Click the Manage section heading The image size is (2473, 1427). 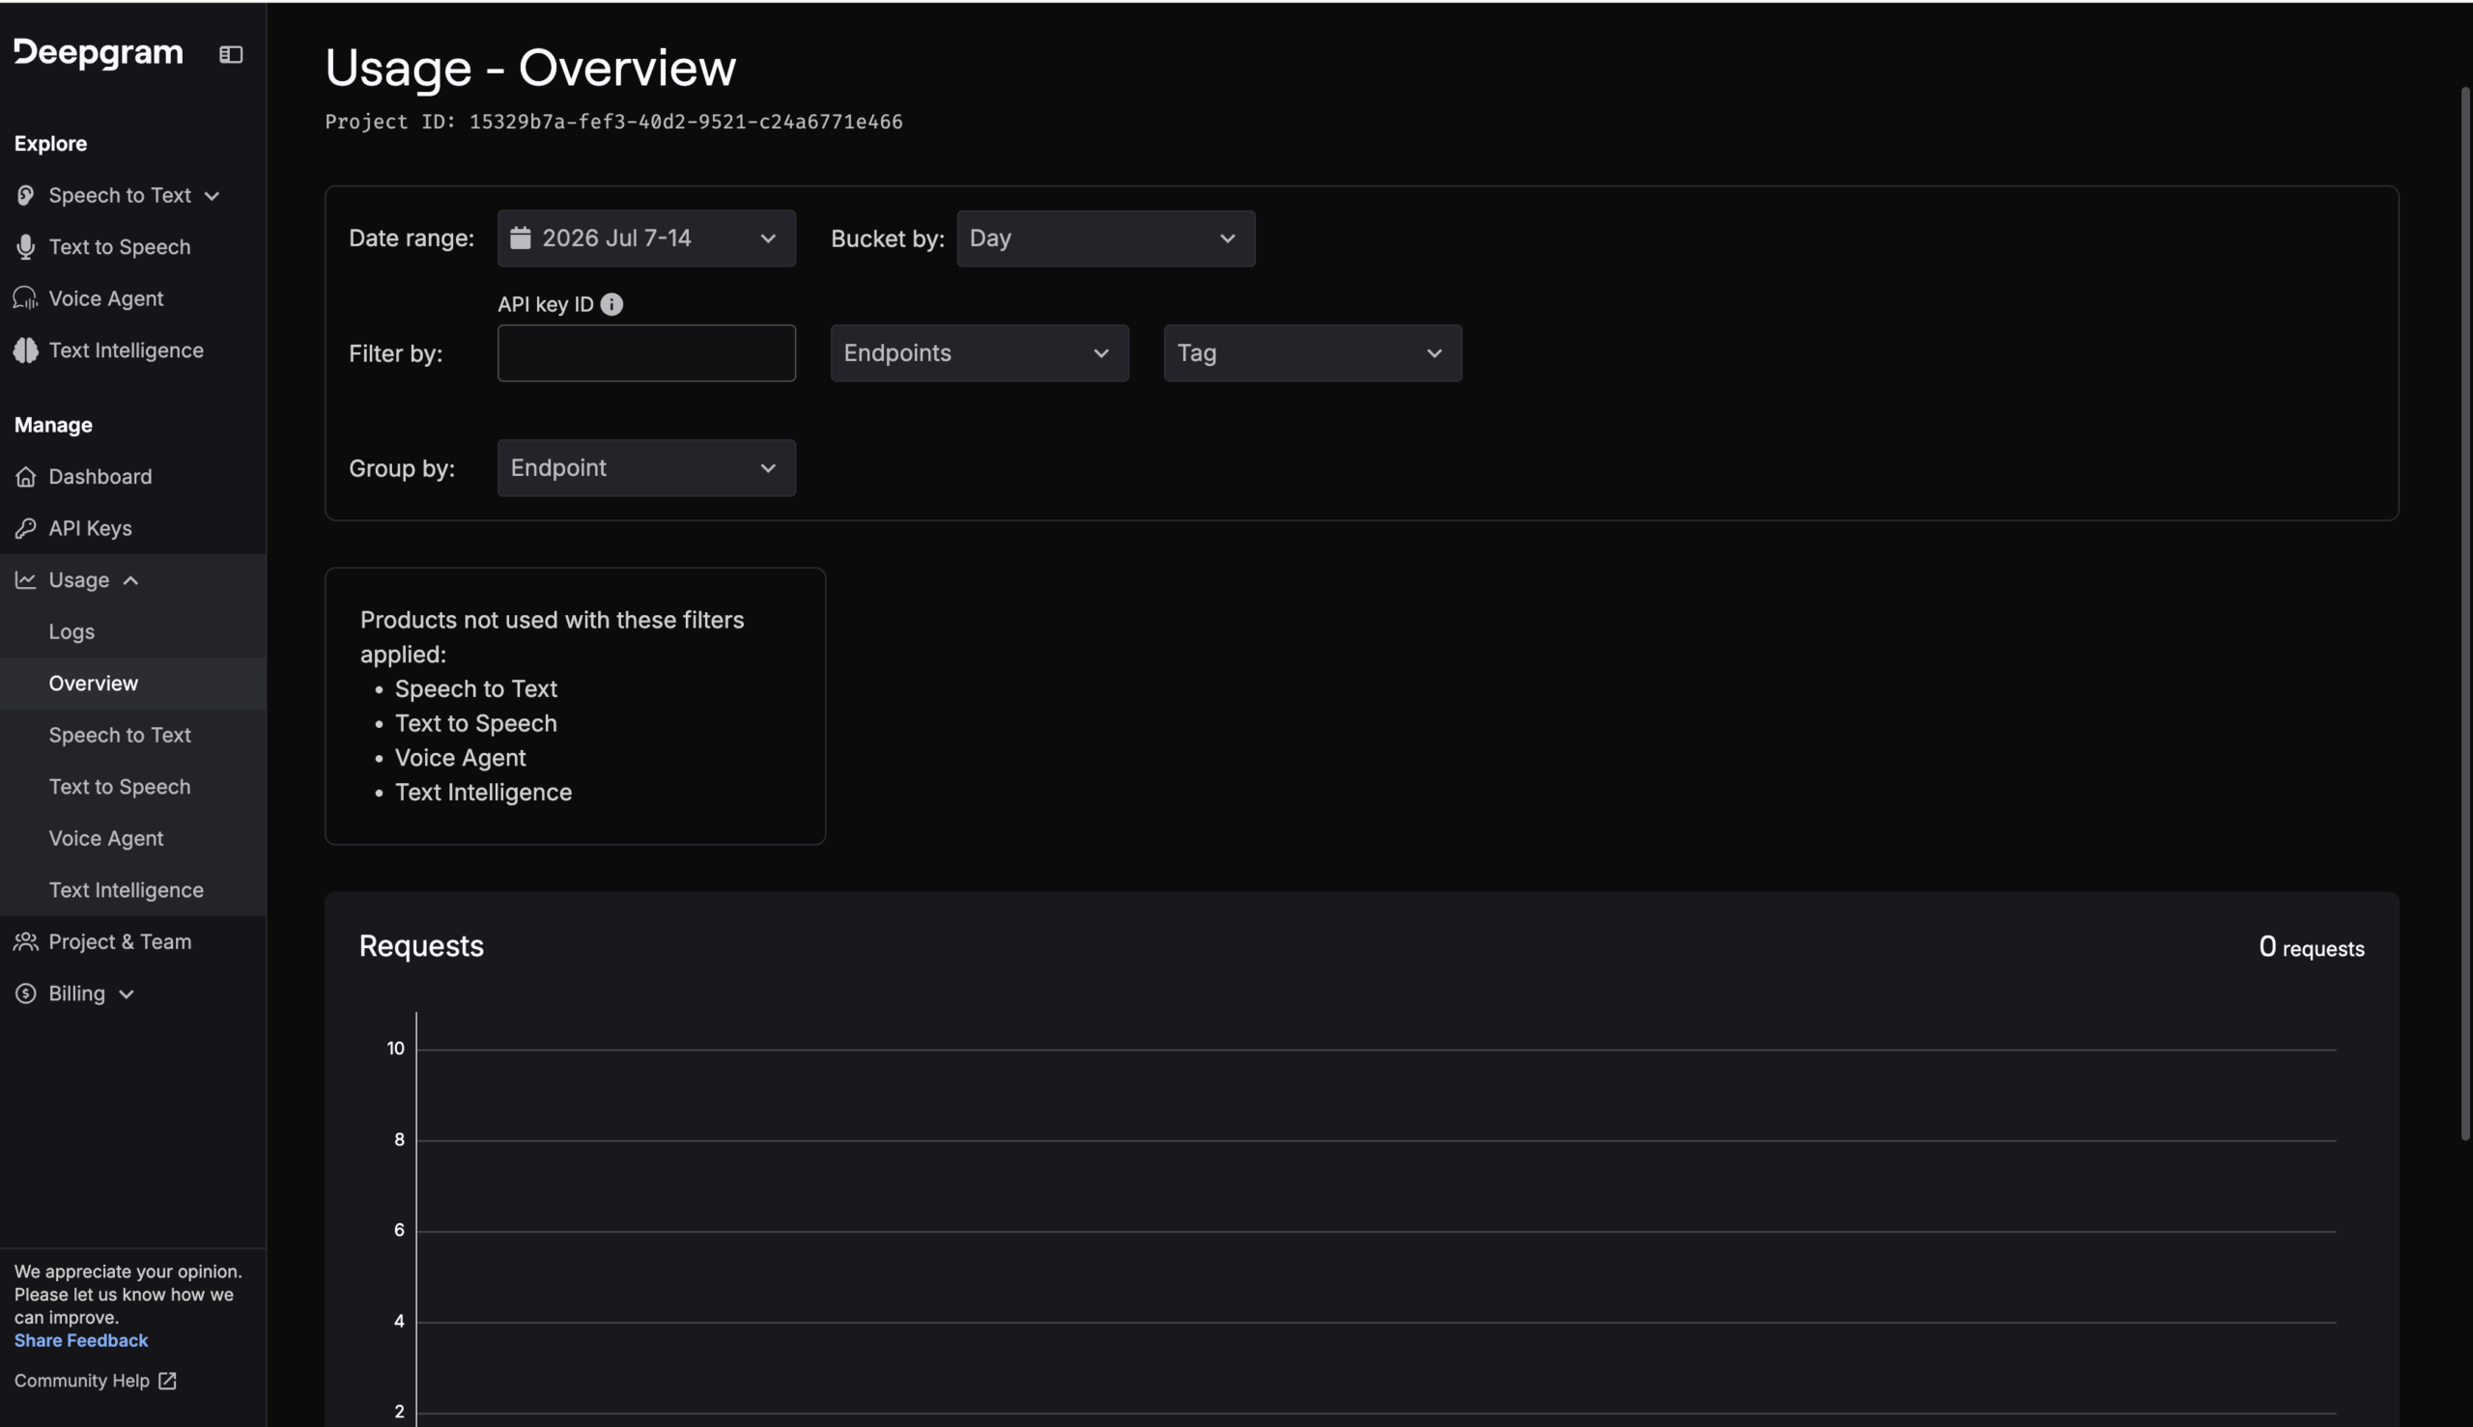(53, 426)
